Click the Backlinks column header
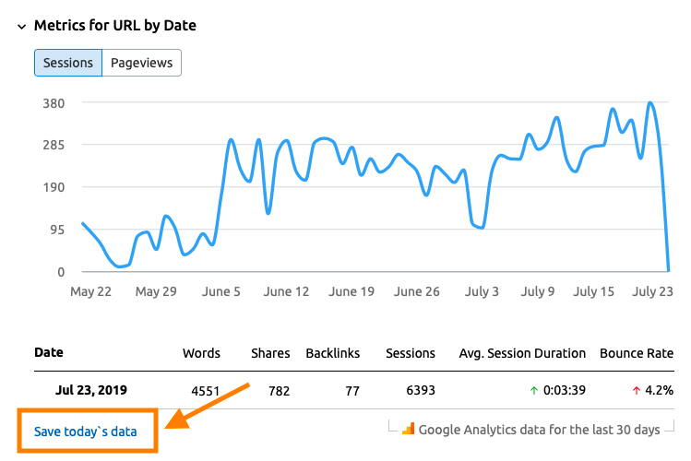Screen dimensions: 691x461 coord(333,353)
